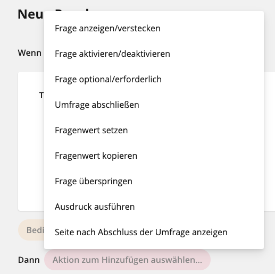The height and width of the screenshot is (274, 275).
Task: Pick the 'Frage überspringen' action
Action: click(154, 181)
